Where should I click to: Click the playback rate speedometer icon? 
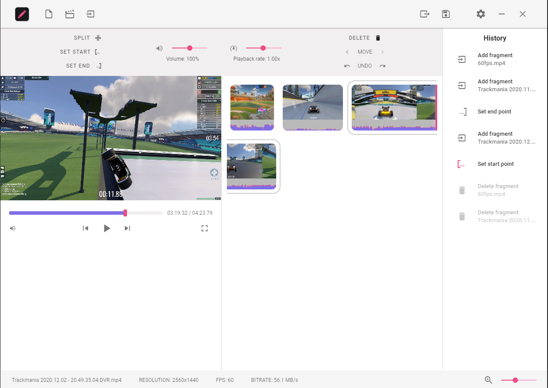pos(234,48)
